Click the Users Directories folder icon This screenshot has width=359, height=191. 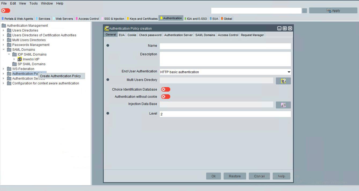(9, 30)
